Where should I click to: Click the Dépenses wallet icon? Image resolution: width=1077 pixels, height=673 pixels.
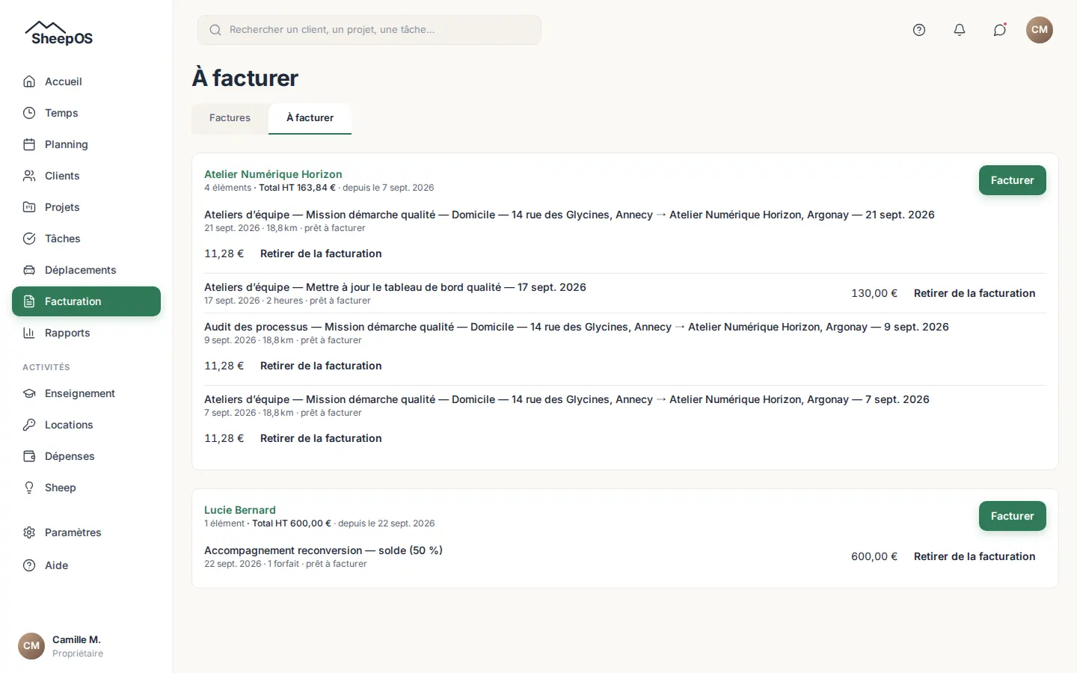click(29, 456)
